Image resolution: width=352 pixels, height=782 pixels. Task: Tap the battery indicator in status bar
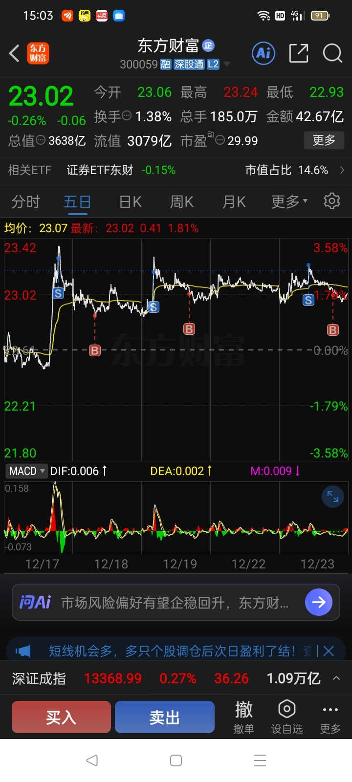320,16
